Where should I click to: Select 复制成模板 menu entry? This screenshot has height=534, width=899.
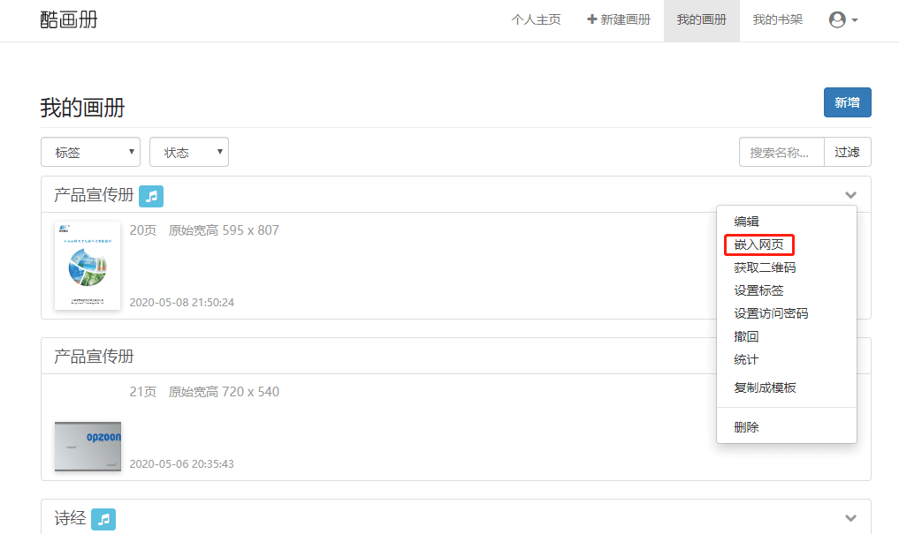point(765,387)
